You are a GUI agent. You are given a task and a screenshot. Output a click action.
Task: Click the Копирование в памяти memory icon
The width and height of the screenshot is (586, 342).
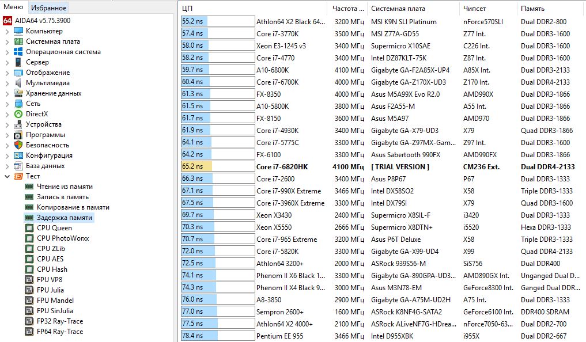pyautogui.click(x=29, y=207)
